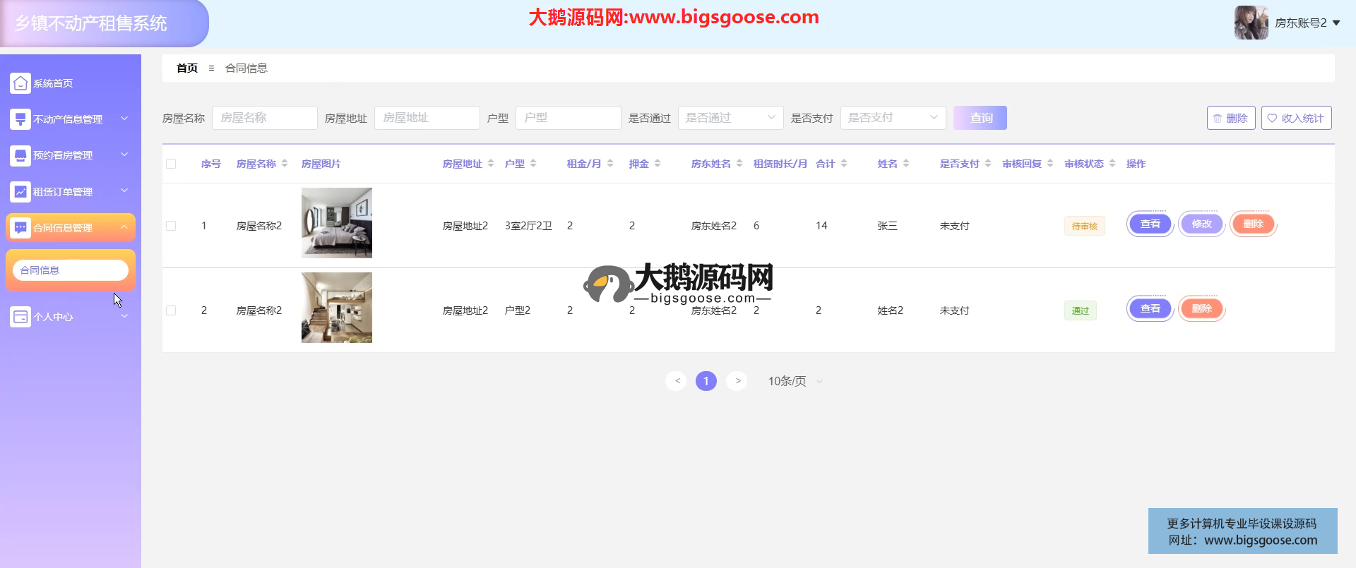Image resolution: width=1356 pixels, height=568 pixels.
Task: Click the user avatar in header
Action: pos(1251,23)
